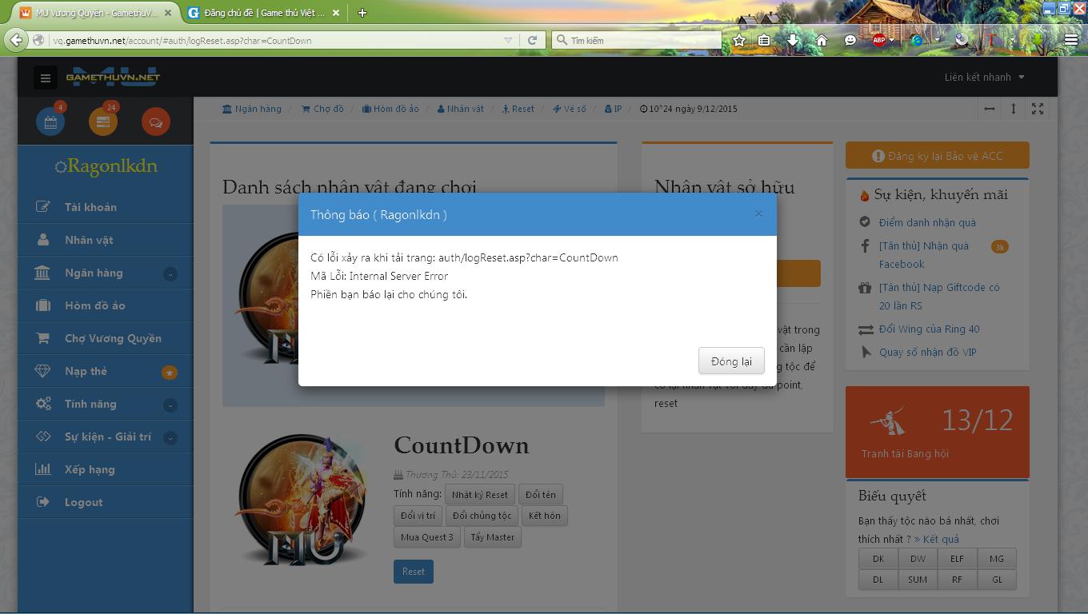This screenshot has height=614, width=1088.
Task: Click the vertical expand arrows icon
Action: coord(1014,109)
